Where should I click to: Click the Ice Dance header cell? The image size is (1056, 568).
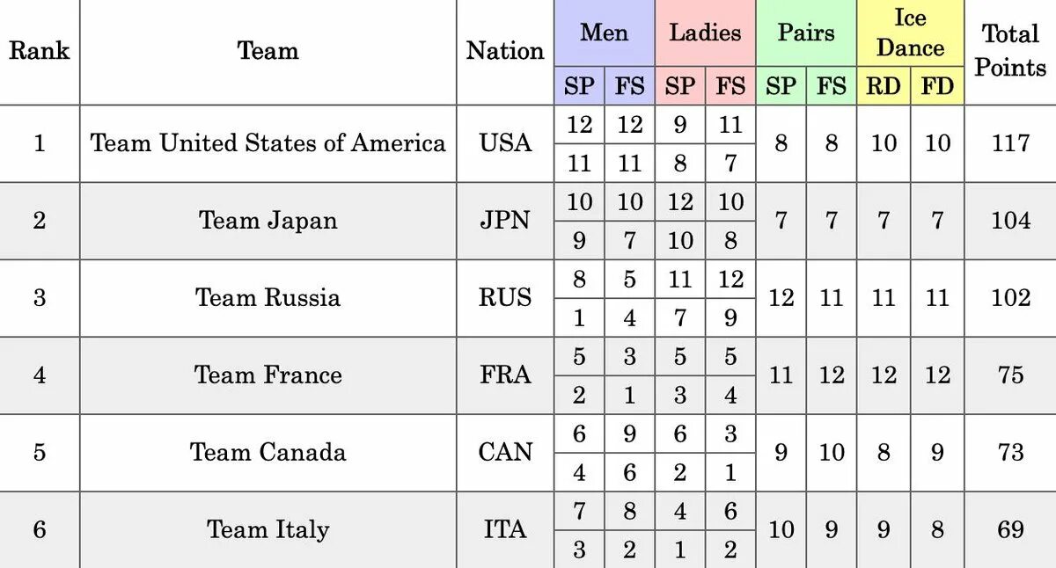pos(910,33)
